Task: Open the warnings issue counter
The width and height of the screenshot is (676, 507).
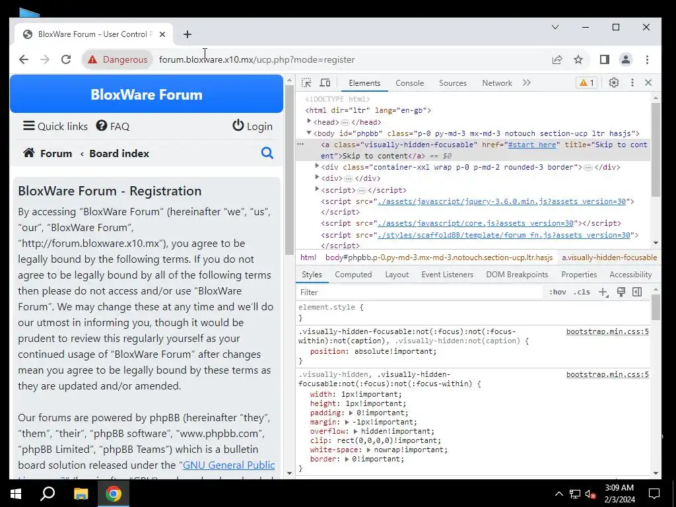Action: (x=586, y=83)
